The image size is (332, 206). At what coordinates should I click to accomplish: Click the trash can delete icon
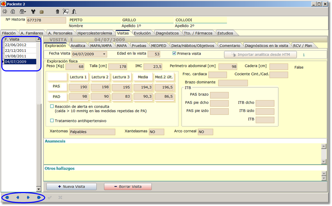(57, 12)
